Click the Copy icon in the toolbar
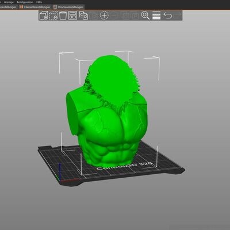Screen dimensions: 230x230 [x=83, y=16]
